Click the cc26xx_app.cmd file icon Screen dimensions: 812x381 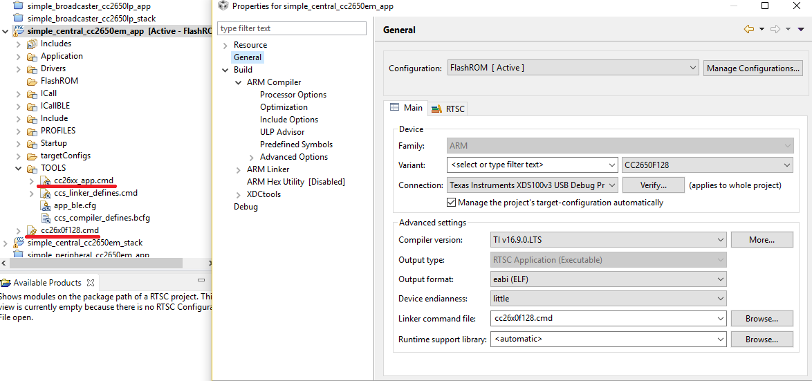tap(45, 180)
